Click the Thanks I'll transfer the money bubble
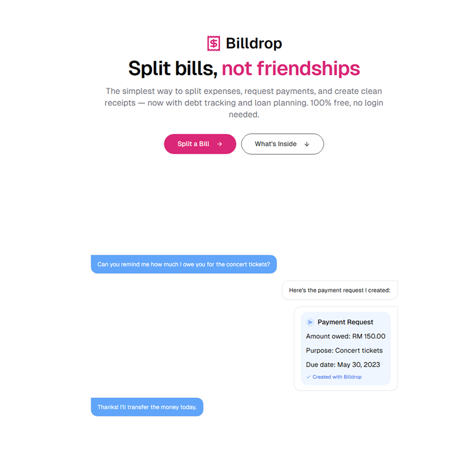The height and width of the screenshot is (465, 465). tap(147, 407)
